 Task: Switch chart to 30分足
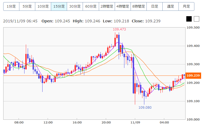[75, 6]
